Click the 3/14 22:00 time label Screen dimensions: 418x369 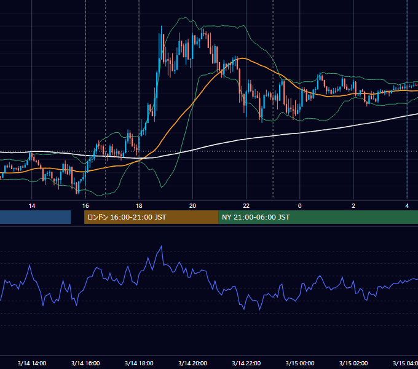click(246, 363)
